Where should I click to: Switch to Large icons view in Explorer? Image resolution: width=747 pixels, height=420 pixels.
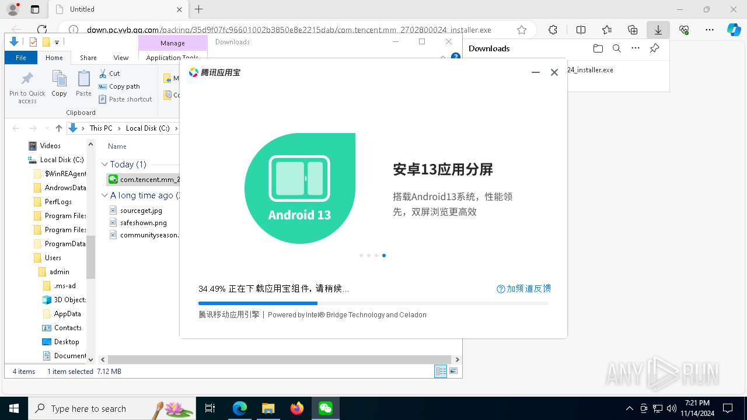[453, 371]
